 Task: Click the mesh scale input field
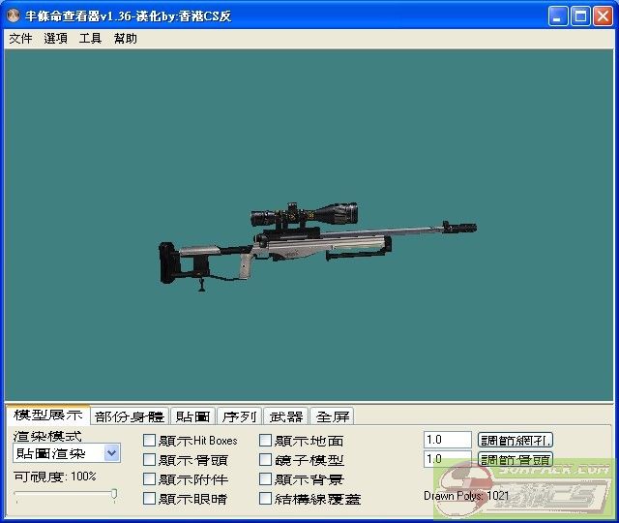click(447, 440)
